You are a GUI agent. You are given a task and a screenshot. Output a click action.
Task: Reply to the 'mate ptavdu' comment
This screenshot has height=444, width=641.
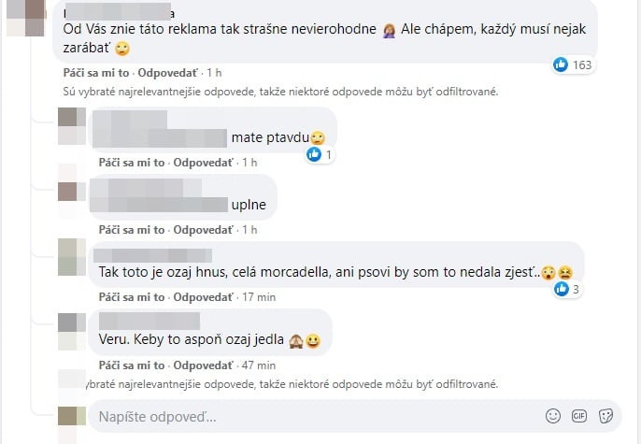(203, 163)
